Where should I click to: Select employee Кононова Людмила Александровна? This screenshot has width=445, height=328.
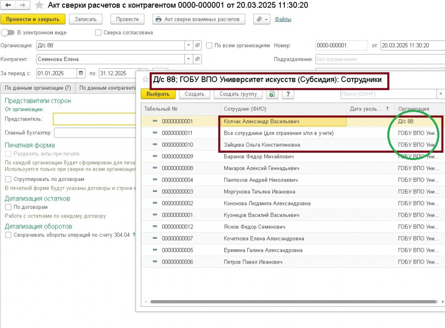[267, 203]
